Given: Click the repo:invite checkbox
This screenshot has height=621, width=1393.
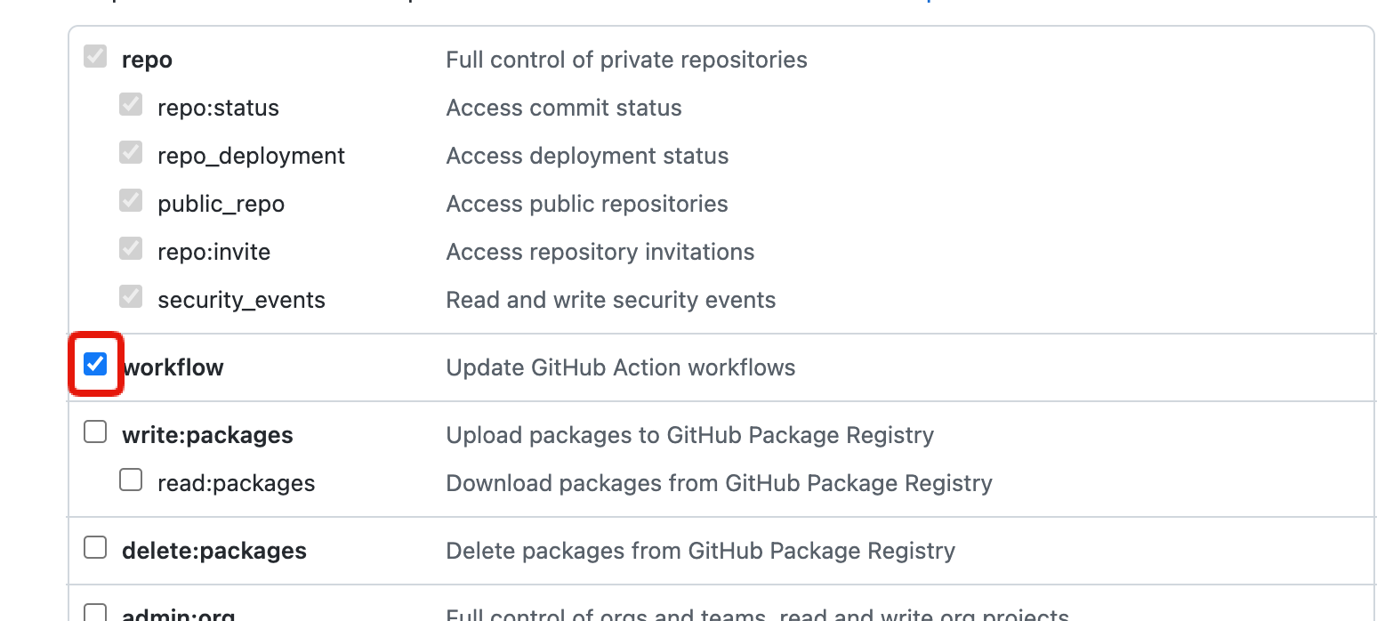Looking at the screenshot, I should (131, 249).
